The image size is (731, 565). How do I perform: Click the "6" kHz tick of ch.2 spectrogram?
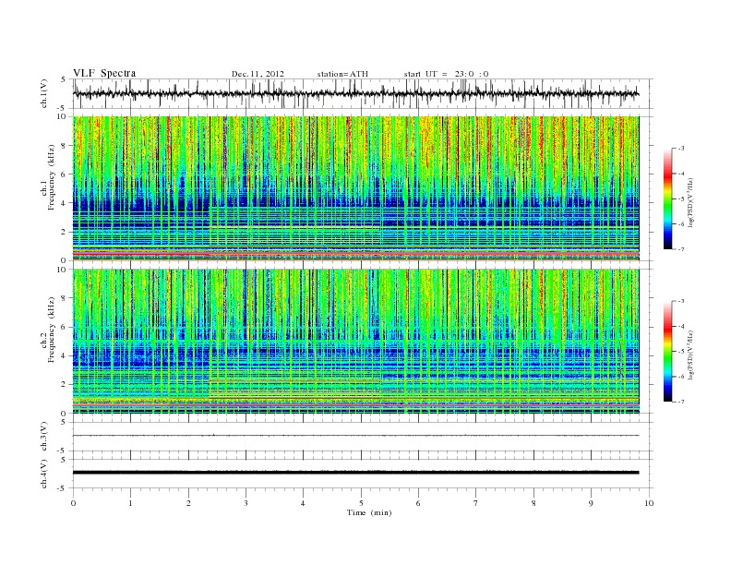tap(64, 327)
